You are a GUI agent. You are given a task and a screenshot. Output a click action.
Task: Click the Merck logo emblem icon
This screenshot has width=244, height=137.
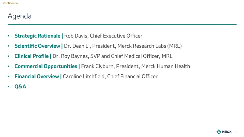219,131
